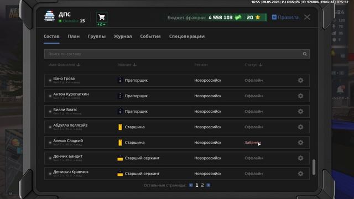Click Прапорщик rank of Антон Куропаткин

click(136, 96)
